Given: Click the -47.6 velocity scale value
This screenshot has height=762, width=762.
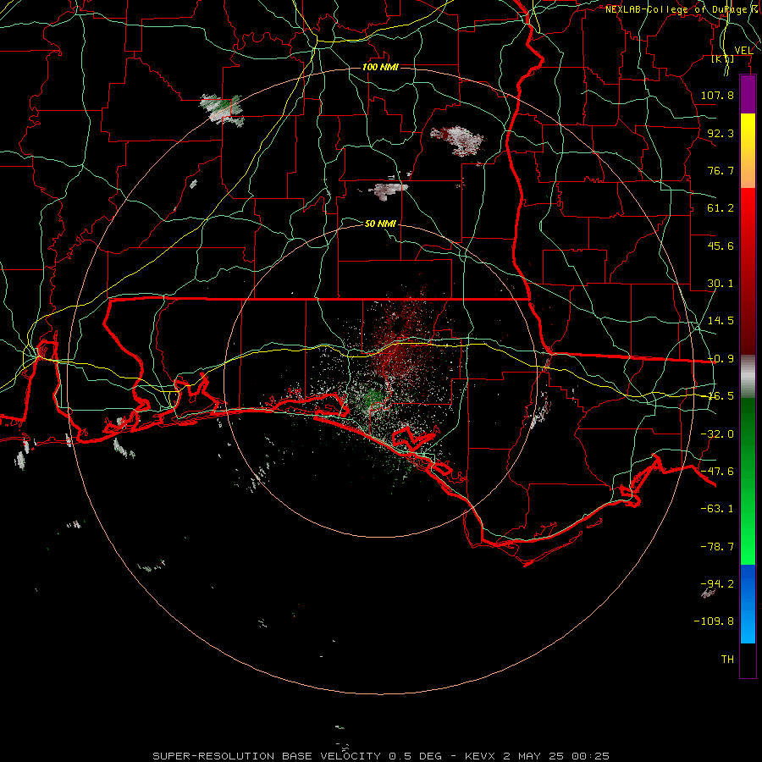Looking at the screenshot, I should (x=717, y=472).
